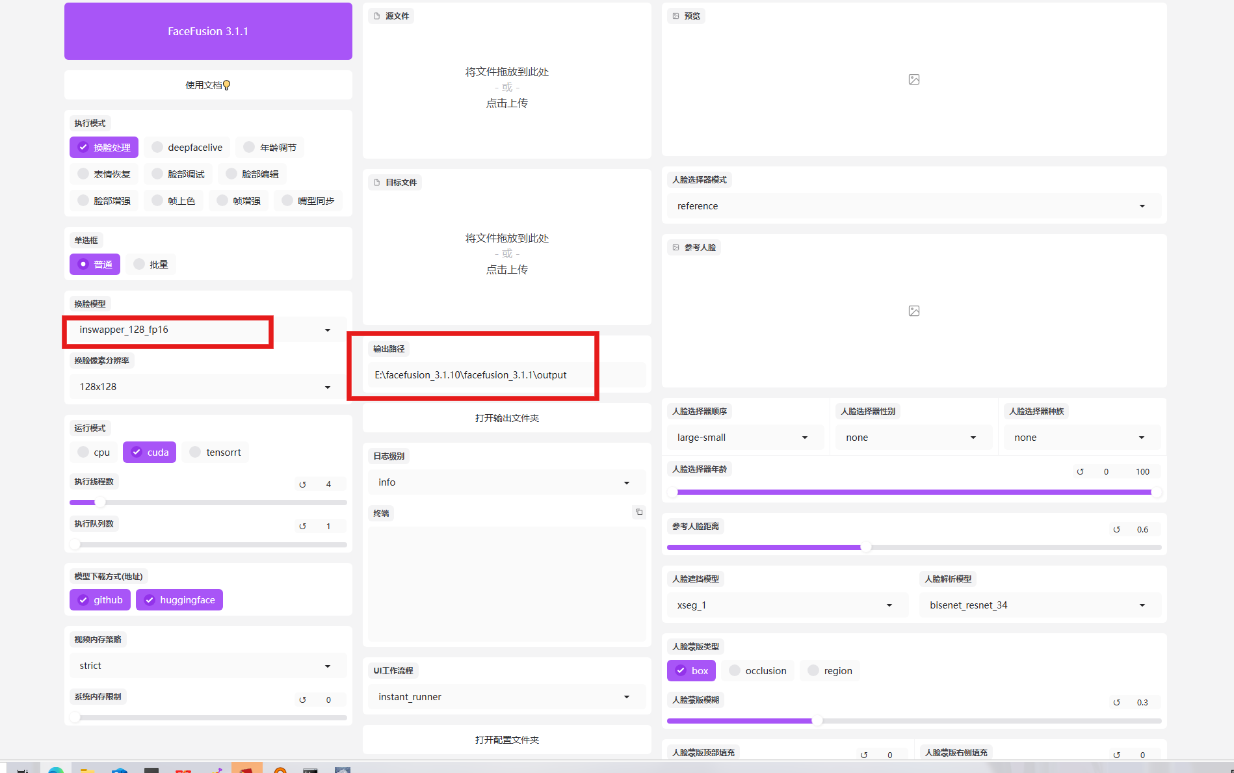Click the 预览 image placeholder icon
Image resolution: width=1234 pixels, height=773 pixels.
click(x=913, y=79)
